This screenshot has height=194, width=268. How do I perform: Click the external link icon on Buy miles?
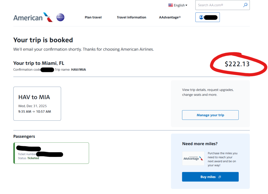click(x=220, y=177)
